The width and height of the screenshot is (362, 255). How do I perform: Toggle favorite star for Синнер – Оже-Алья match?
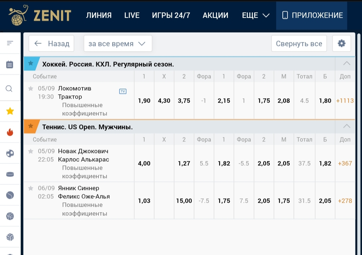pos(31,188)
